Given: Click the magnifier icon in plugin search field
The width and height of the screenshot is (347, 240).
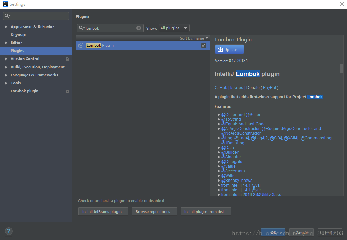Looking at the screenshot, I should [x=82, y=28].
